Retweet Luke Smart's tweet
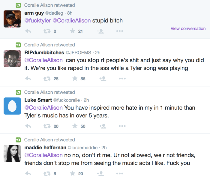Screen dimensions: 210x181 (47, 126)
